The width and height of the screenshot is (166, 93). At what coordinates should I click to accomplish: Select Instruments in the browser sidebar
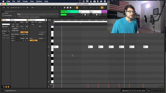8,16
